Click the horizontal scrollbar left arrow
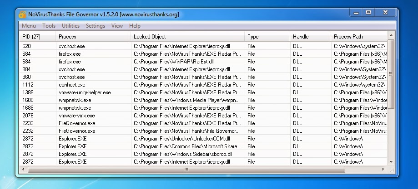This screenshot has width=418, height=189. [23, 169]
